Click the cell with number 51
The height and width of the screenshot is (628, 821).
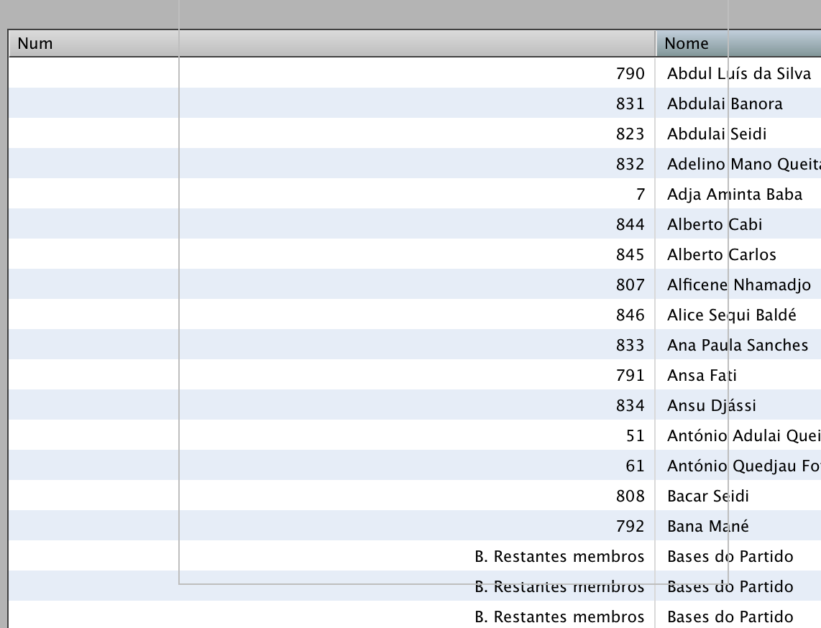(x=635, y=436)
